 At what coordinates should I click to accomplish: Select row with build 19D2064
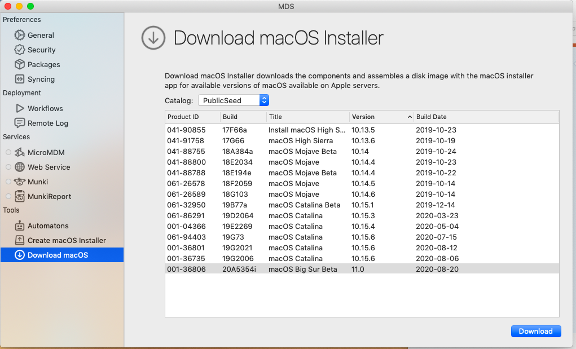(x=362, y=215)
